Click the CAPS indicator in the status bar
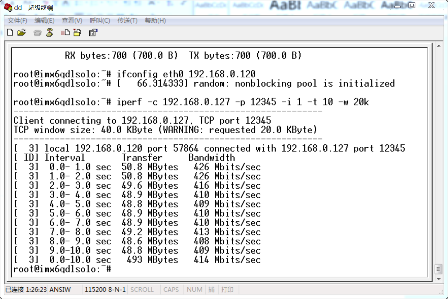This screenshot has width=448, height=299. (171, 289)
